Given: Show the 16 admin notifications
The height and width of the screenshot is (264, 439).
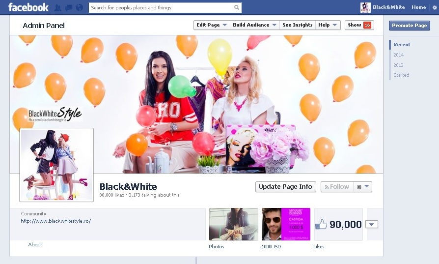Looking at the screenshot, I should (359, 25).
